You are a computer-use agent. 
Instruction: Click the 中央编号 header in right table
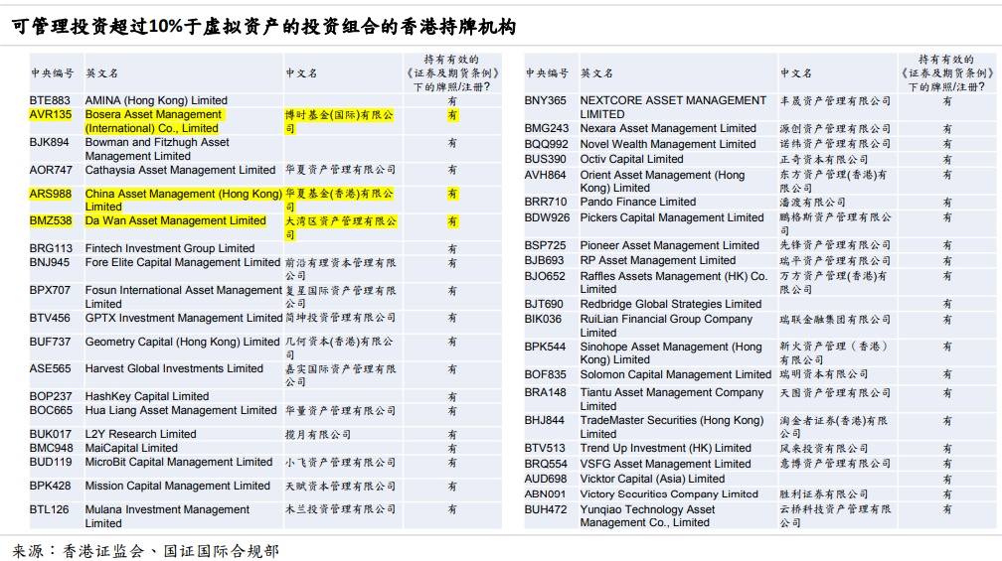[x=547, y=73]
